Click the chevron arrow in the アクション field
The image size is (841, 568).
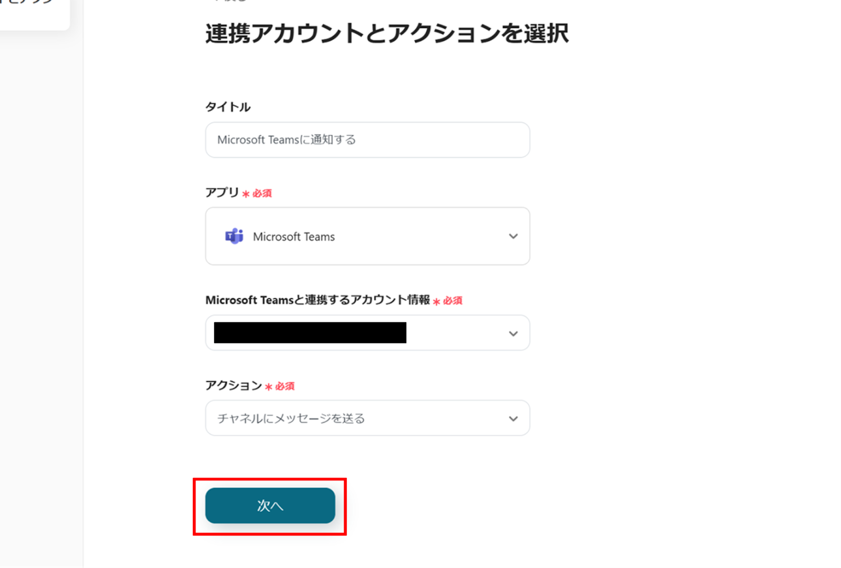(513, 419)
